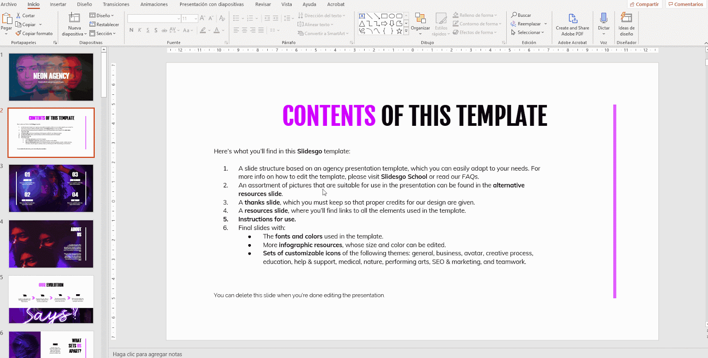Align text right in Párrafo group
The height and width of the screenshot is (358, 708).
click(x=253, y=30)
